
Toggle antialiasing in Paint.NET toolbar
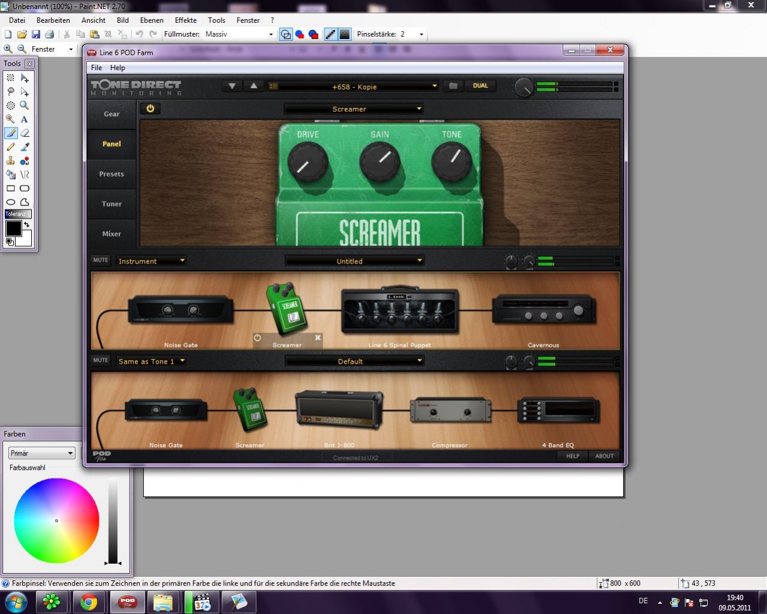click(x=330, y=35)
